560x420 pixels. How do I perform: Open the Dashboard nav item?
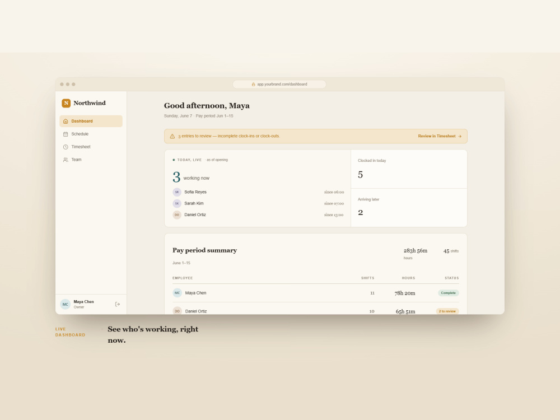tap(91, 121)
